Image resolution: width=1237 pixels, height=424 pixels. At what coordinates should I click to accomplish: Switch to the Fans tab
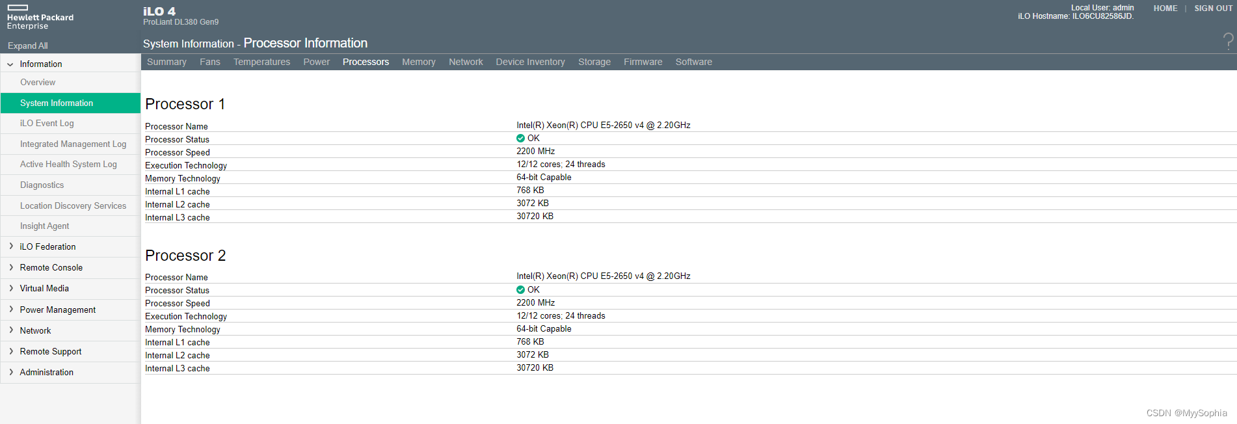pyautogui.click(x=210, y=62)
